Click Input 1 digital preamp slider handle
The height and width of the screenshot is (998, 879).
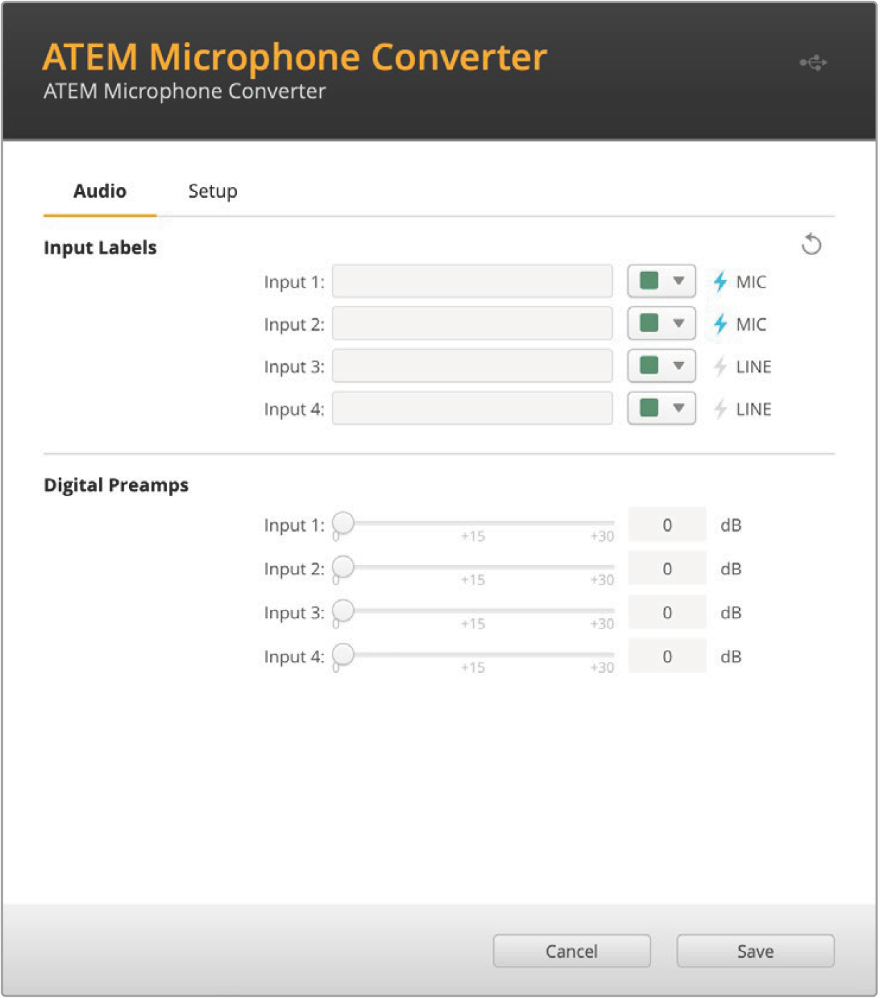click(x=343, y=523)
